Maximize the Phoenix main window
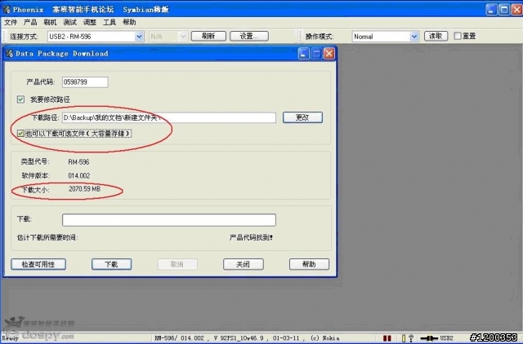 (x=504, y=9)
